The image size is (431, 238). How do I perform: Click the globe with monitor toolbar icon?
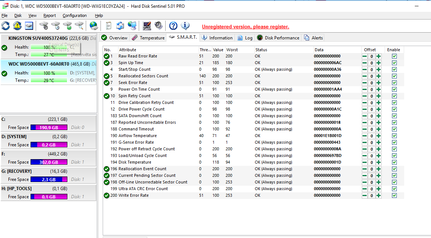[x=132, y=26]
